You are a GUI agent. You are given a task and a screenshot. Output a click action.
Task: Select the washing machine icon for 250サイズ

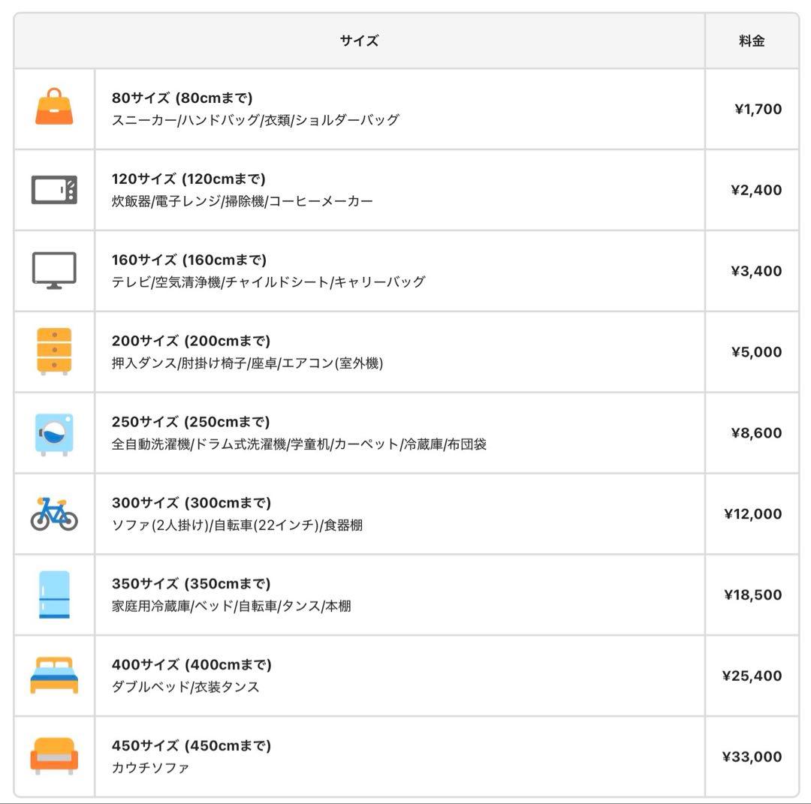tap(53, 432)
